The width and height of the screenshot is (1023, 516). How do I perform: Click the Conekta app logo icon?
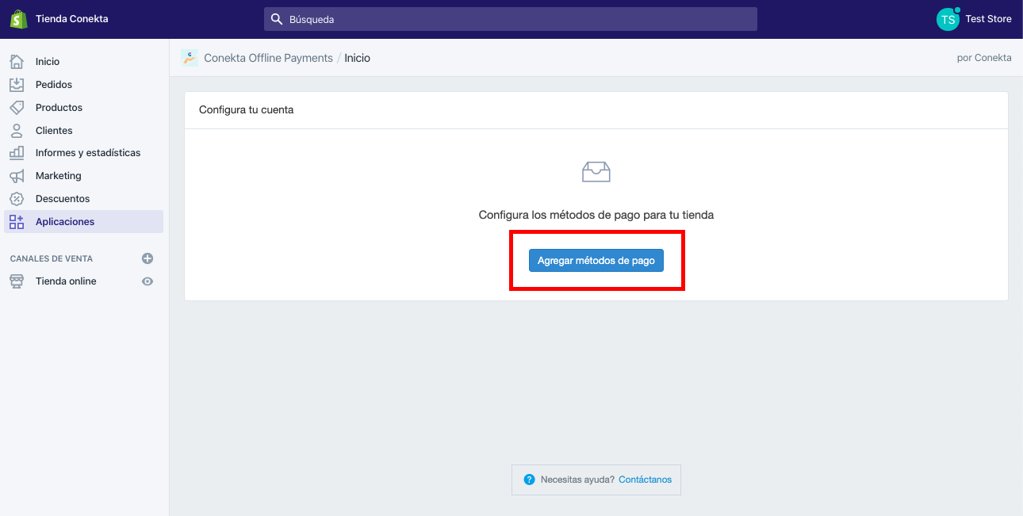tap(190, 57)
